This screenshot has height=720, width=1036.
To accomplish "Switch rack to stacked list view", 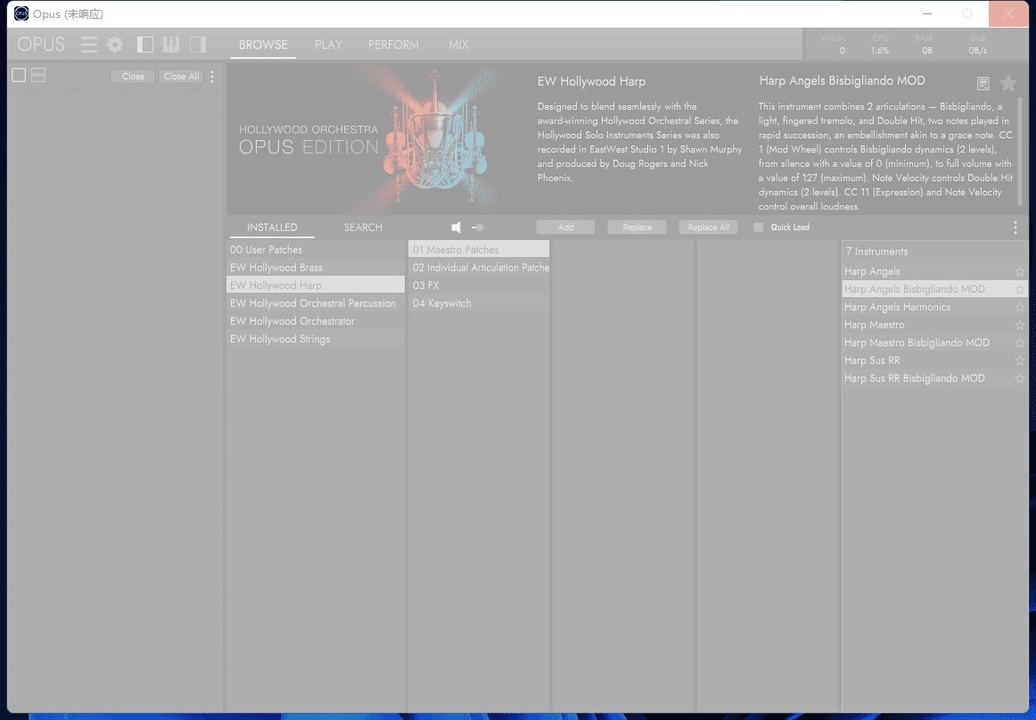I will click(x=38, y=76).
